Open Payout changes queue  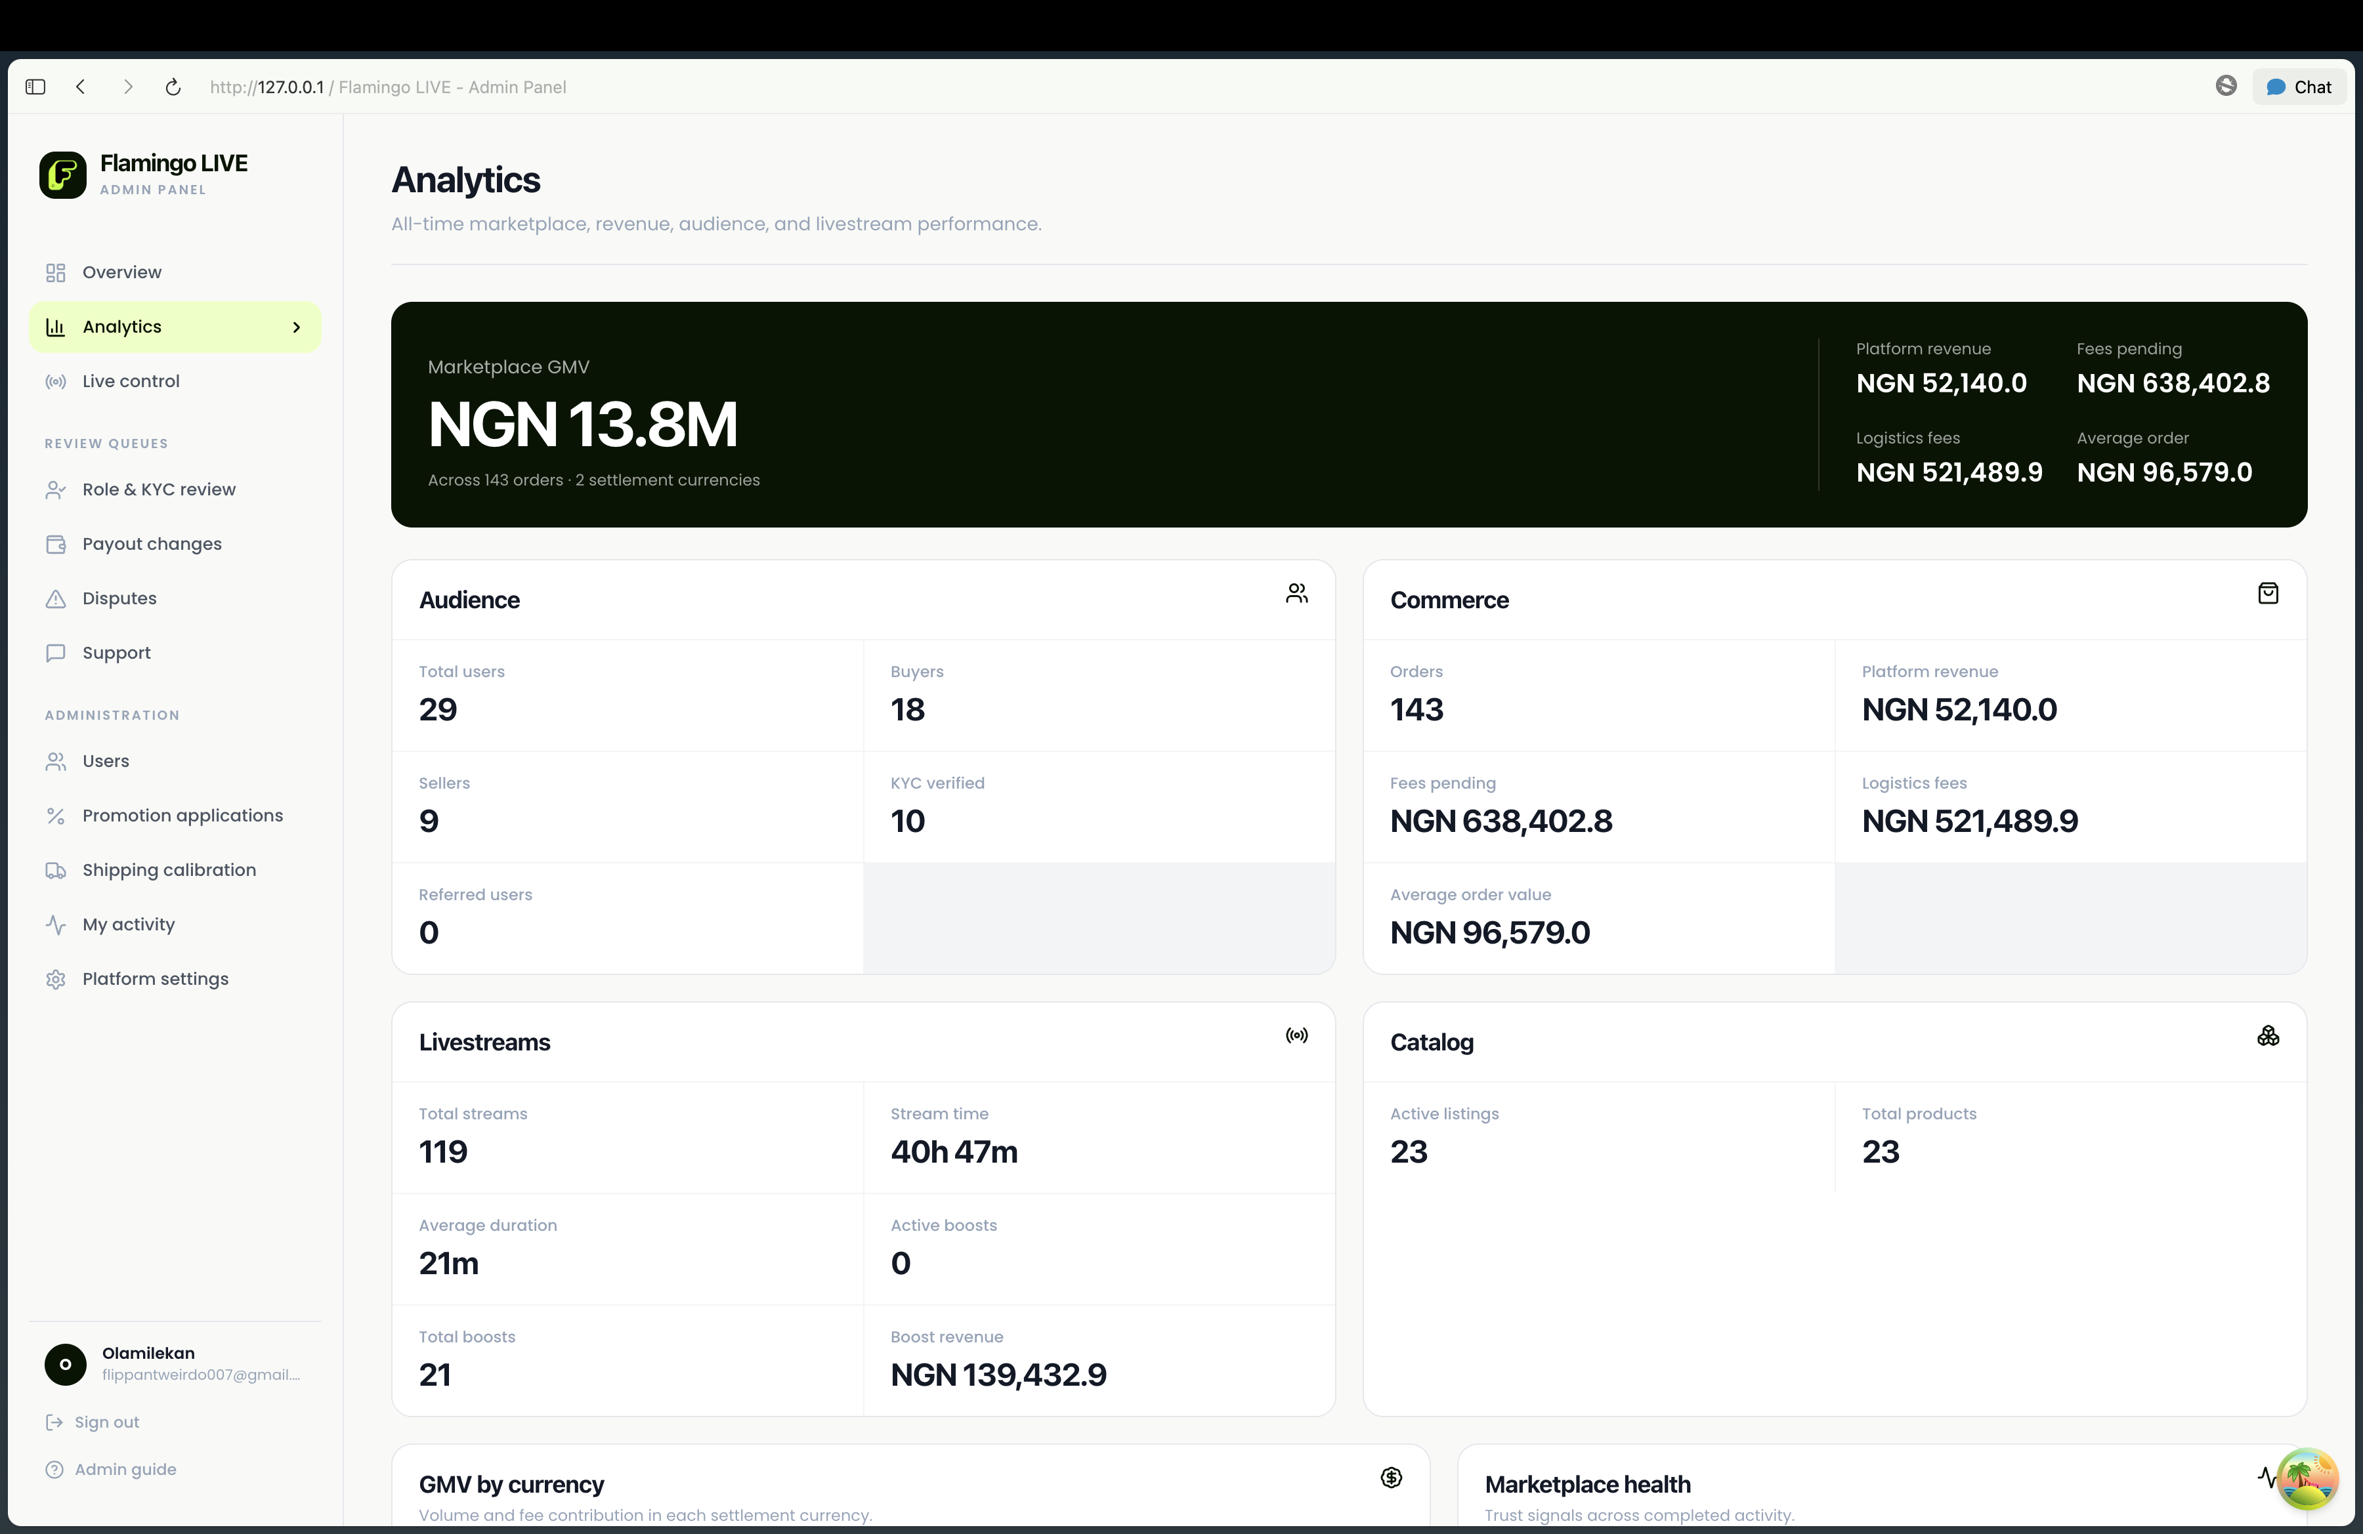pos(175,545)
